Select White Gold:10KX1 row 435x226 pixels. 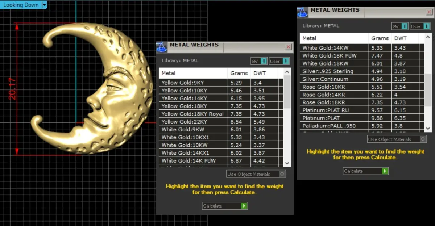click(221, 137)
